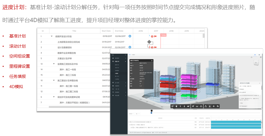Image resolution: width=265 pixels, height=136 pixels.
Task: Select the Pan hand tool in viewer toolbar
Action: click(x=176, y=106)
